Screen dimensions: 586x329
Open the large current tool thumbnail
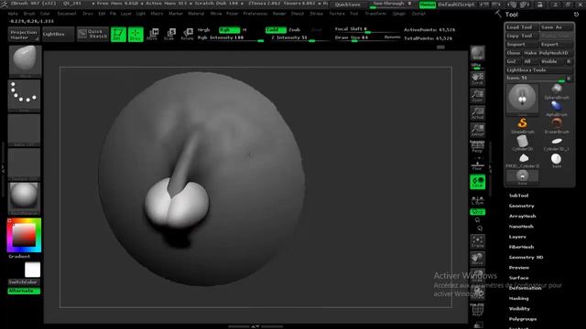[523, 100]
